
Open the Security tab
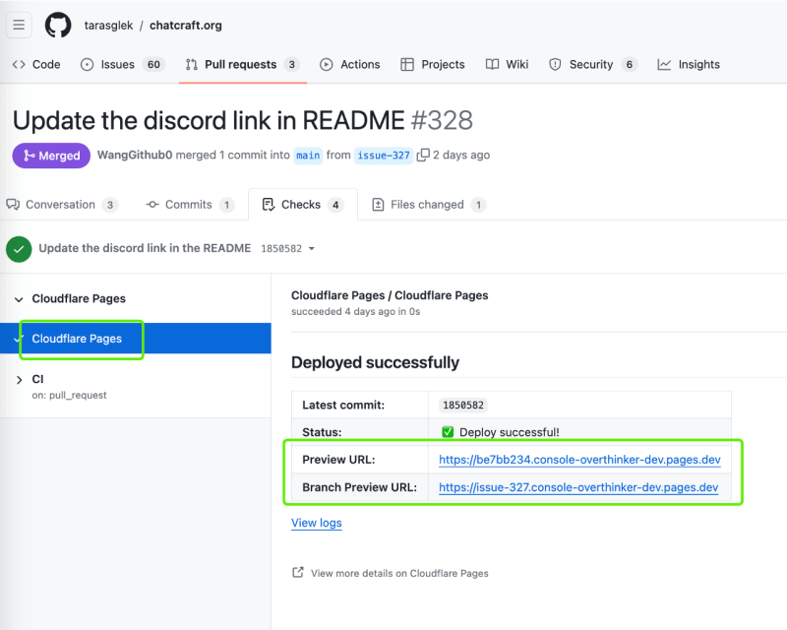pos(593,64)
